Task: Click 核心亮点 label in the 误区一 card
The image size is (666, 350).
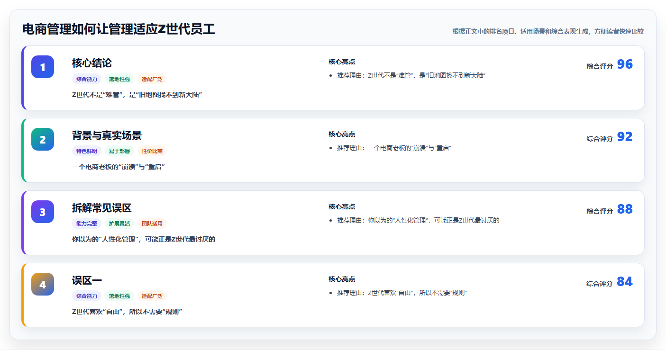Action: (x=342, y=279)
